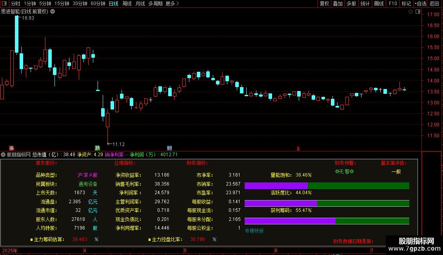Viewport: 443px width, 255px height.
Task: Select the 周线 weekly tab
Action: pyautogui.click(x=127, y=4)
